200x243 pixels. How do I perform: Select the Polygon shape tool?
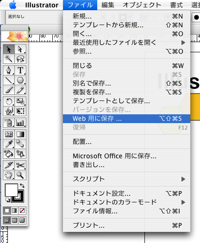[x=20, y=80]
